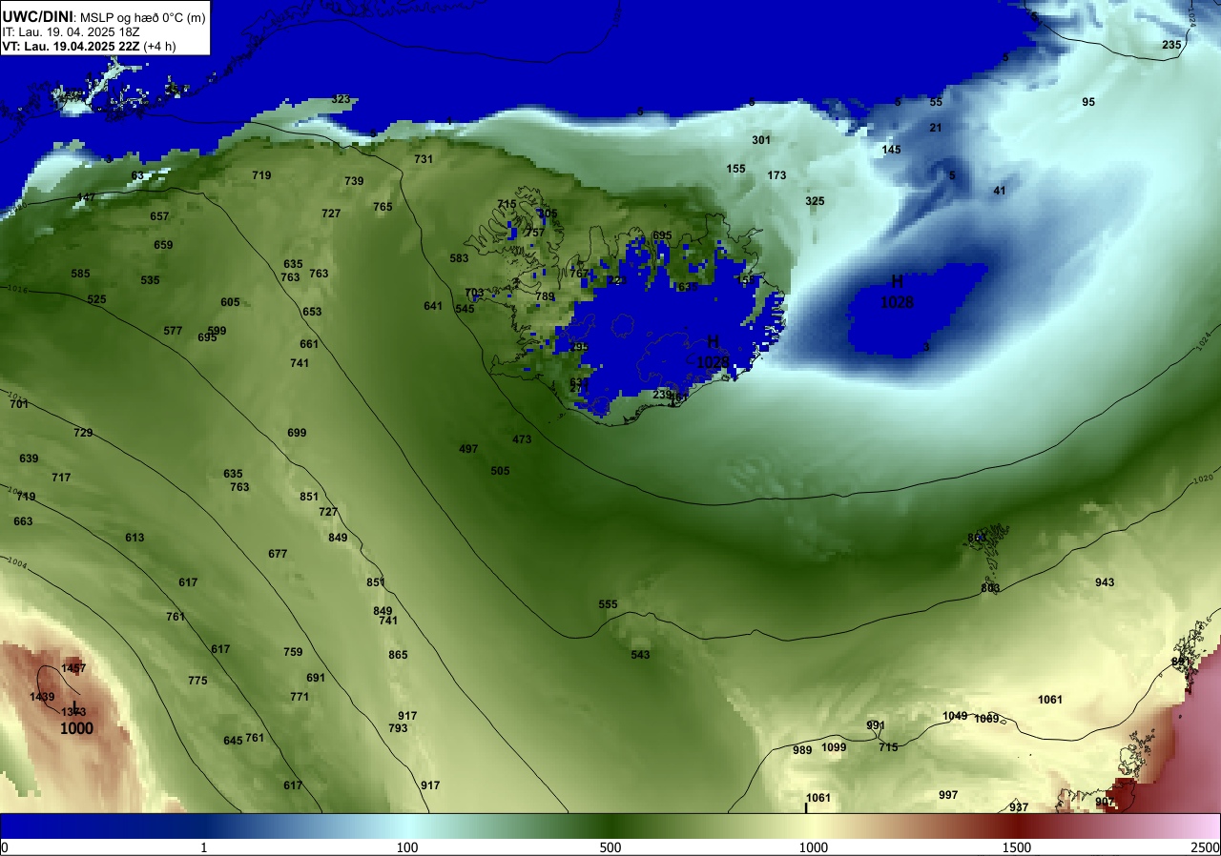This screenshot has height=856, width=1221.
Task: Click the map number 701
Action: click(x=18, y=404)
